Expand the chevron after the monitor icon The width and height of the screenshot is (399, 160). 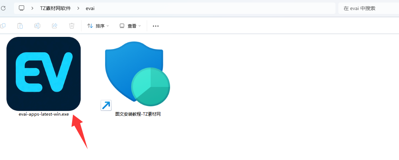32,8
